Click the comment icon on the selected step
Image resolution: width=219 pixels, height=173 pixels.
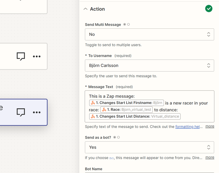[21, 112]
